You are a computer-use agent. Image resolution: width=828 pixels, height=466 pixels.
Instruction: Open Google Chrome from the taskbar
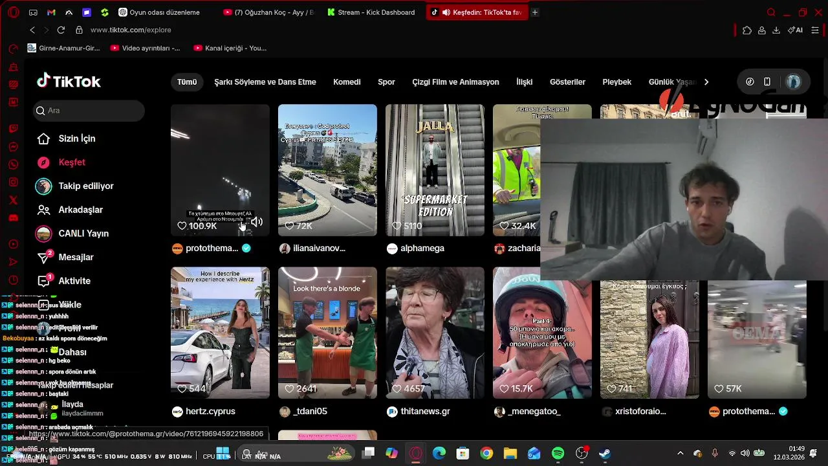click(486, 454)
